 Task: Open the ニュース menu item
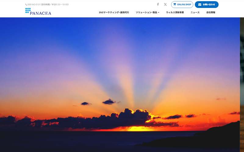pyautogui.click(x=195, y=12)
